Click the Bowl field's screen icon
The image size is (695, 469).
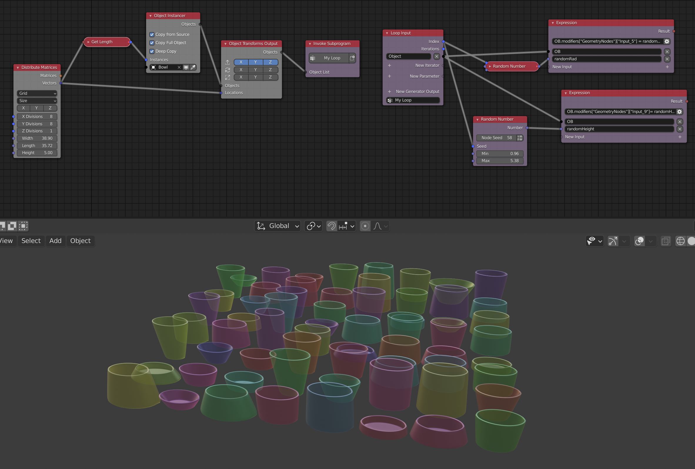tap(186, 67)
